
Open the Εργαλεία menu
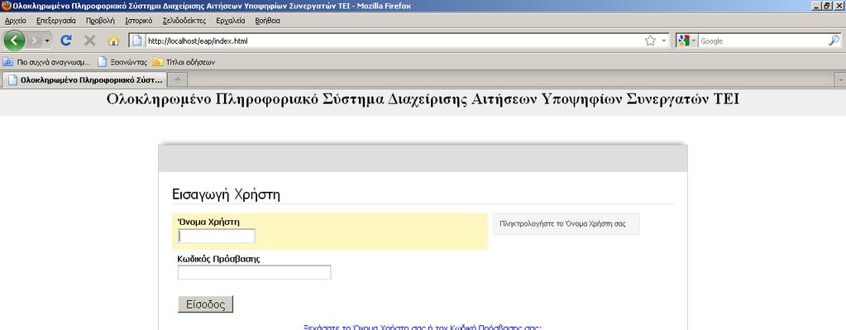pos(231,21)
